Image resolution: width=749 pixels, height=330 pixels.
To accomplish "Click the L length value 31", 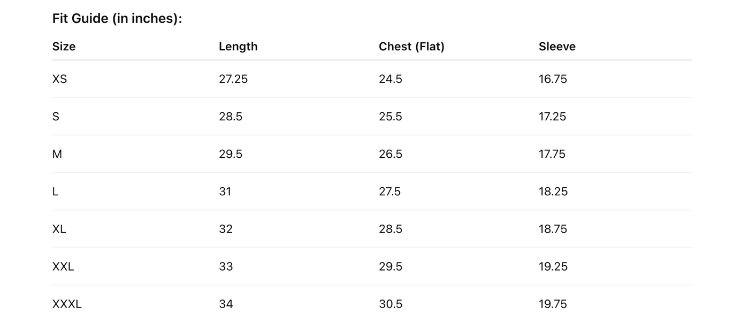I will [x=225, y=191].
